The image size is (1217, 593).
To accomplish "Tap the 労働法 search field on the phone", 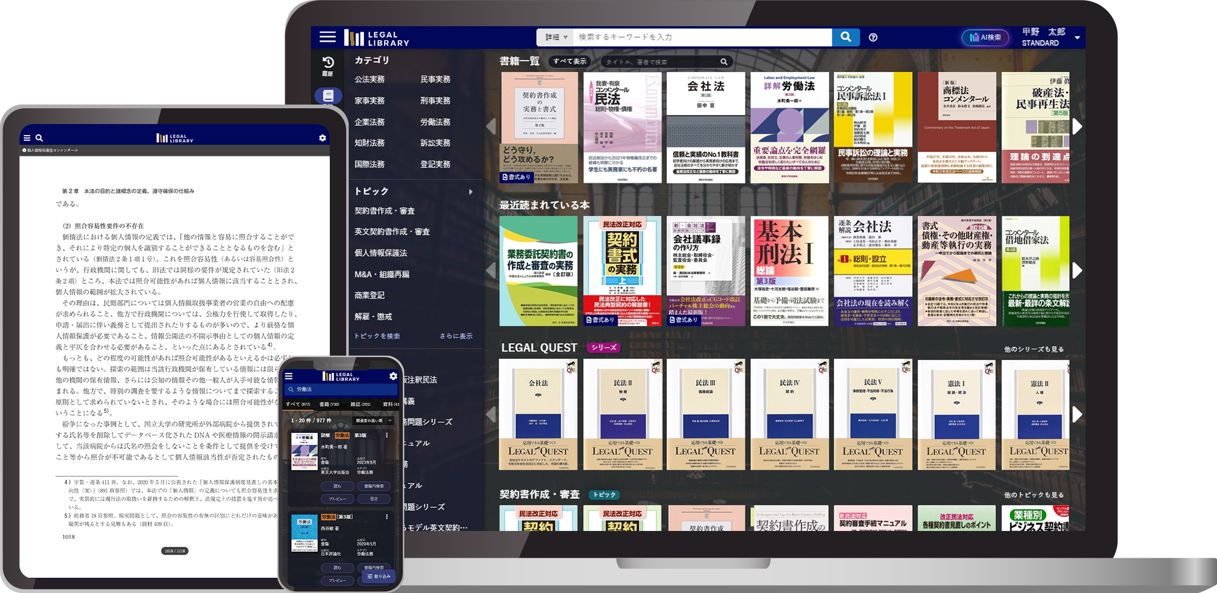I will pos(341,389).
